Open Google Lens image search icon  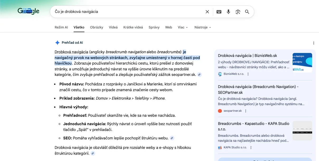[238, 12]
